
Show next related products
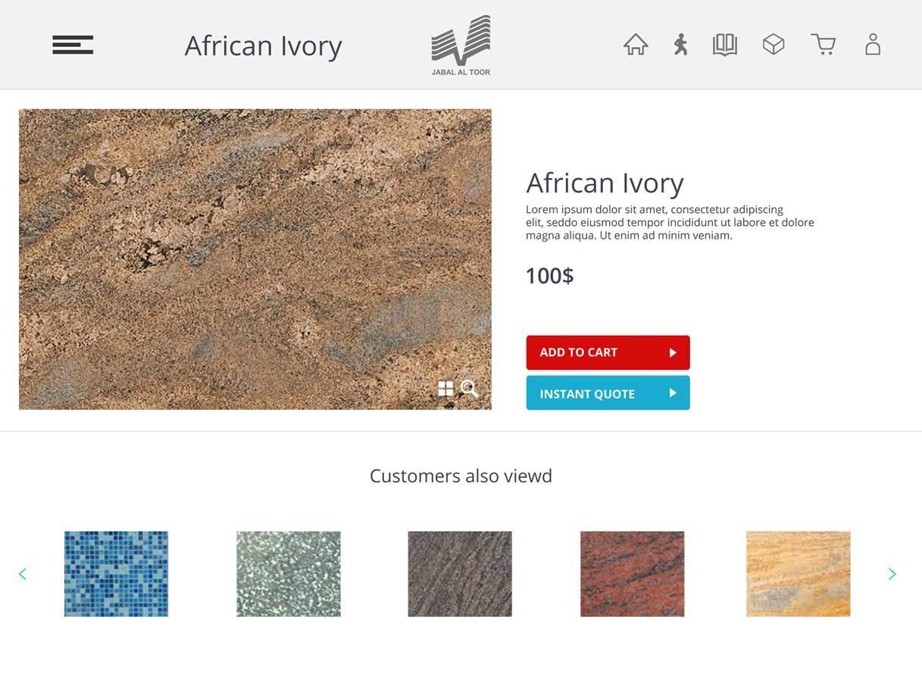[892, 574]
